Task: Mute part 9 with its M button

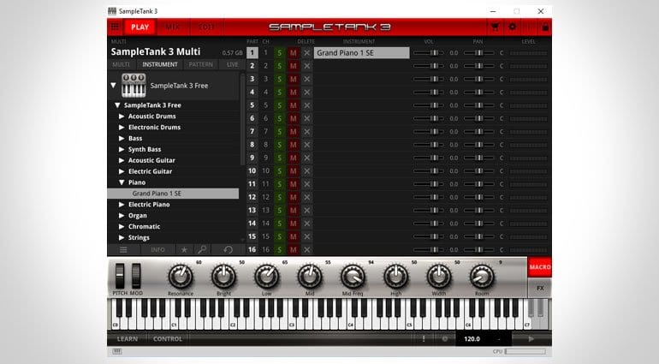Action: (294, 158)
